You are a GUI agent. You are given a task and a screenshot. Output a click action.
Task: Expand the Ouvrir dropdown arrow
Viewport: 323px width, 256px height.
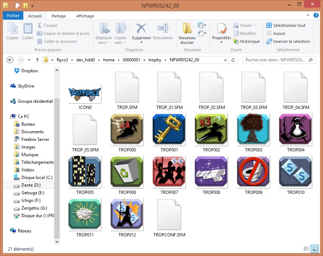255,25
